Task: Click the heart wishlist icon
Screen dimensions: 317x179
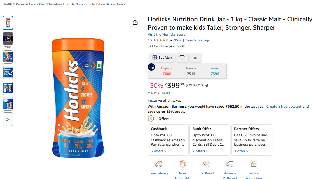Action: click(182, 57)
